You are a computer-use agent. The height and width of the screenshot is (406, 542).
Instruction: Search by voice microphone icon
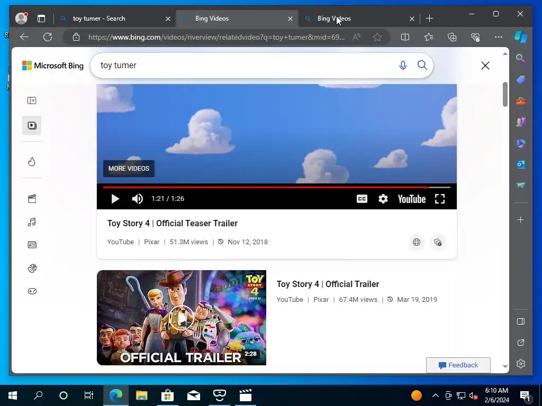tap(403, 65)
